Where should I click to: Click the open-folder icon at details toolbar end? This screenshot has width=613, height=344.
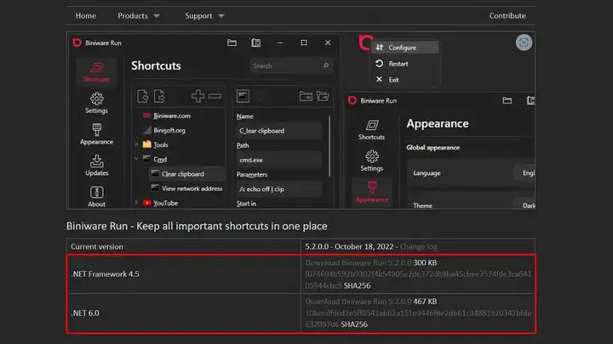[x=323, y=96]
